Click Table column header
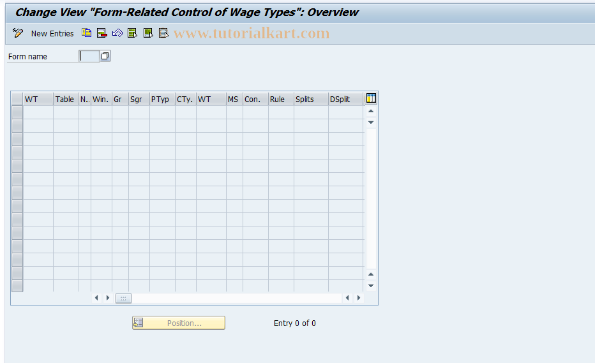 [66, 100]
